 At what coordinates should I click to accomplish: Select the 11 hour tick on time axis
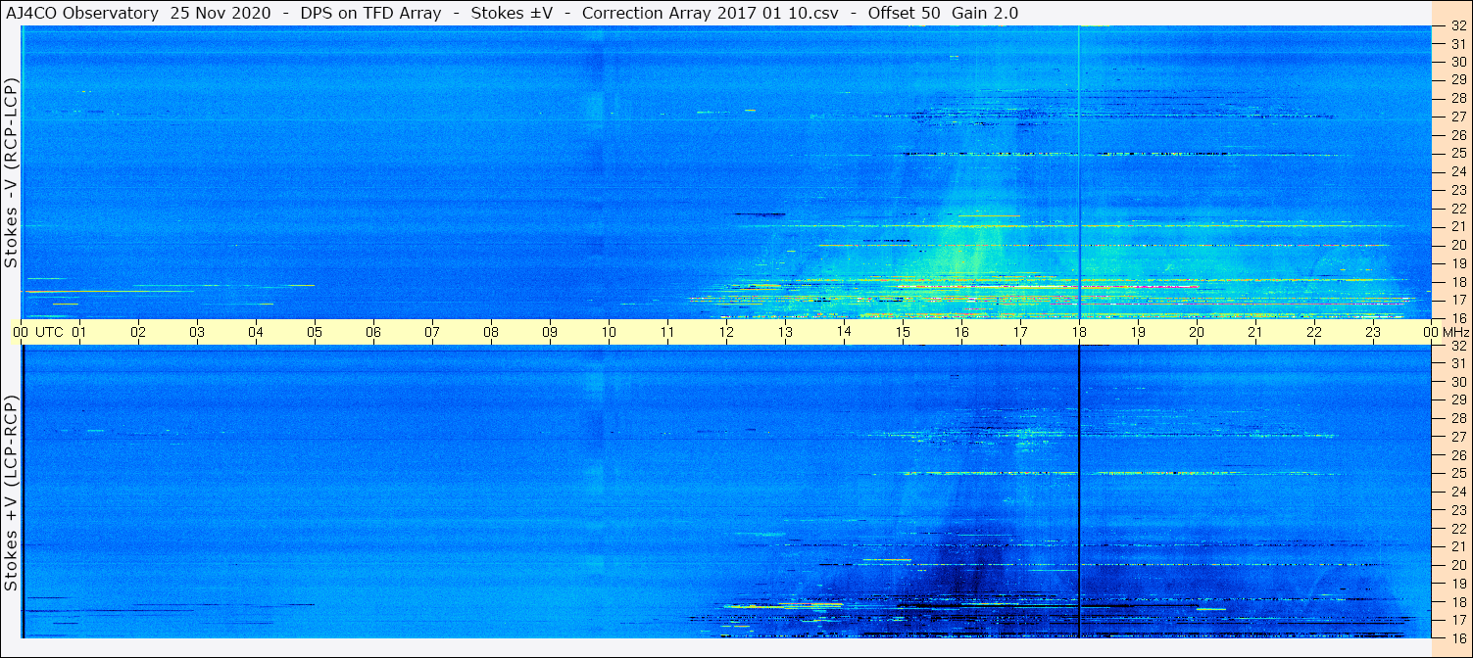(667, 332)
